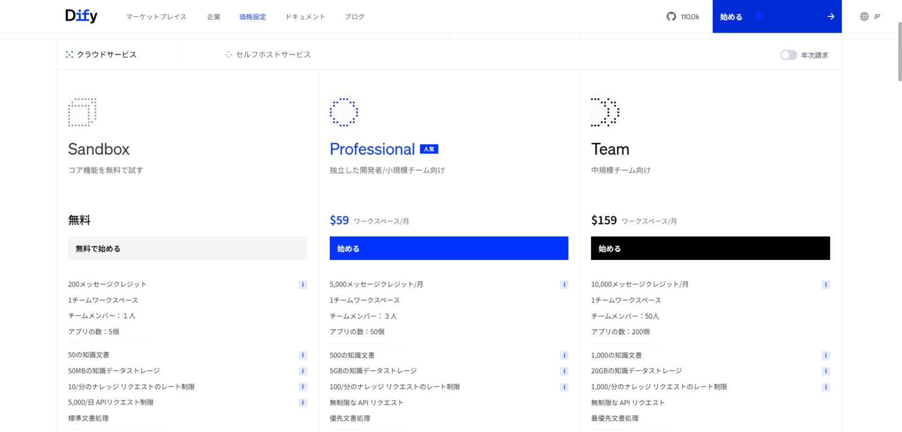This screenshot has width=902, height=432.
Task: Click the Dify logo
Action: [x=81, y=16]
